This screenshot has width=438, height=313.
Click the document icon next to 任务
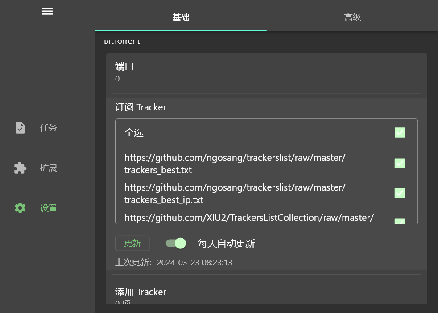[x=20, y=128]
